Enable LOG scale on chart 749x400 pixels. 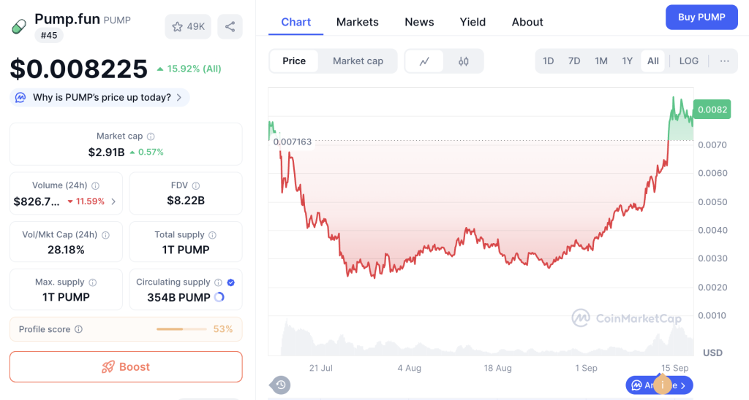coord(688,61)
